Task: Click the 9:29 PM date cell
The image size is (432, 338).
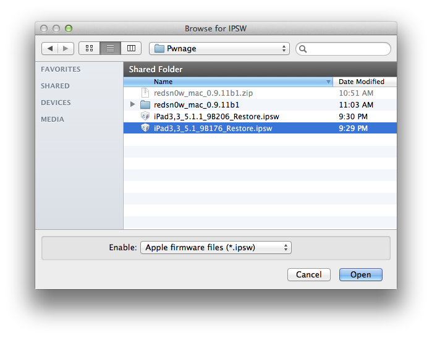Action: point(354,129)
